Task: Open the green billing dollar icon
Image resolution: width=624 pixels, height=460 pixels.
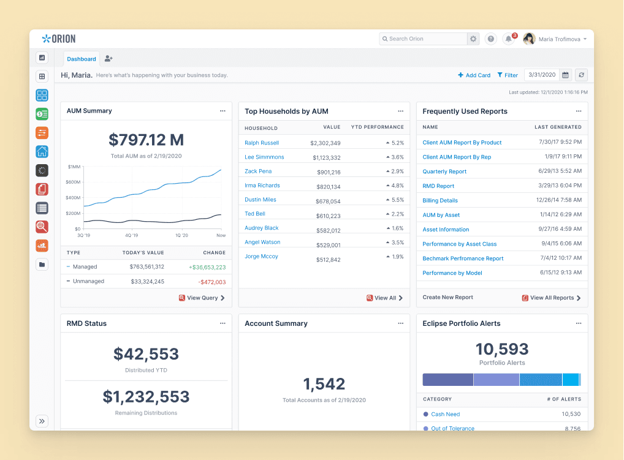Action: pyautogui.click(x=42, y=114)
